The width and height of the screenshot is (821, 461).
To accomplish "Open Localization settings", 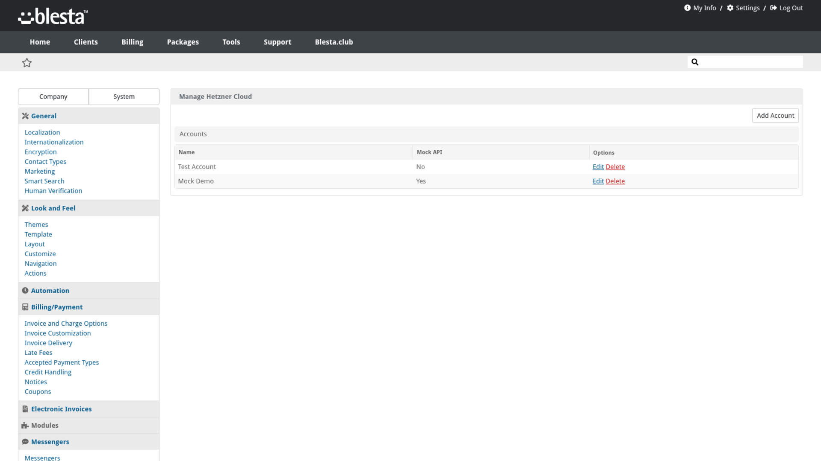I will (42, 132).
